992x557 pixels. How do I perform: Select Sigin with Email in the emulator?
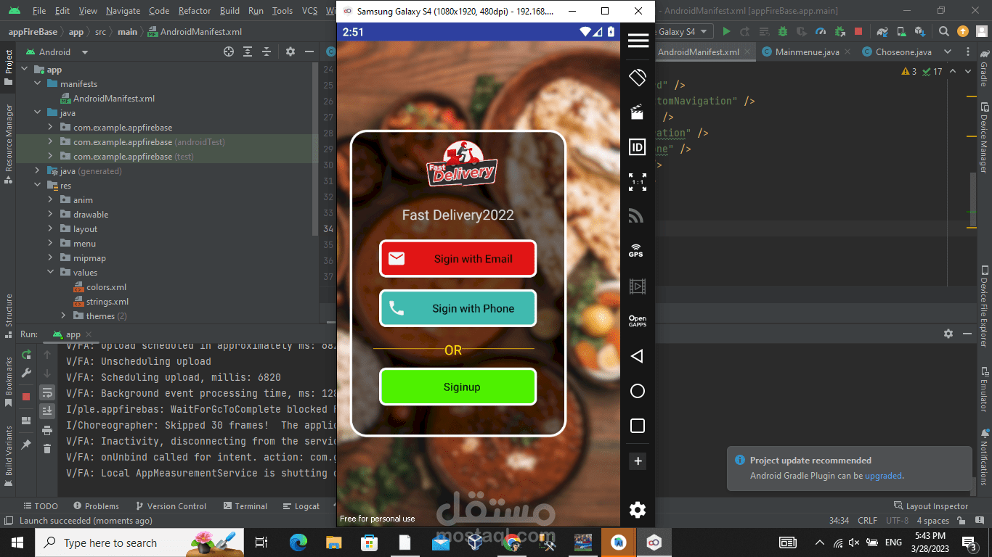coord(458,258)
